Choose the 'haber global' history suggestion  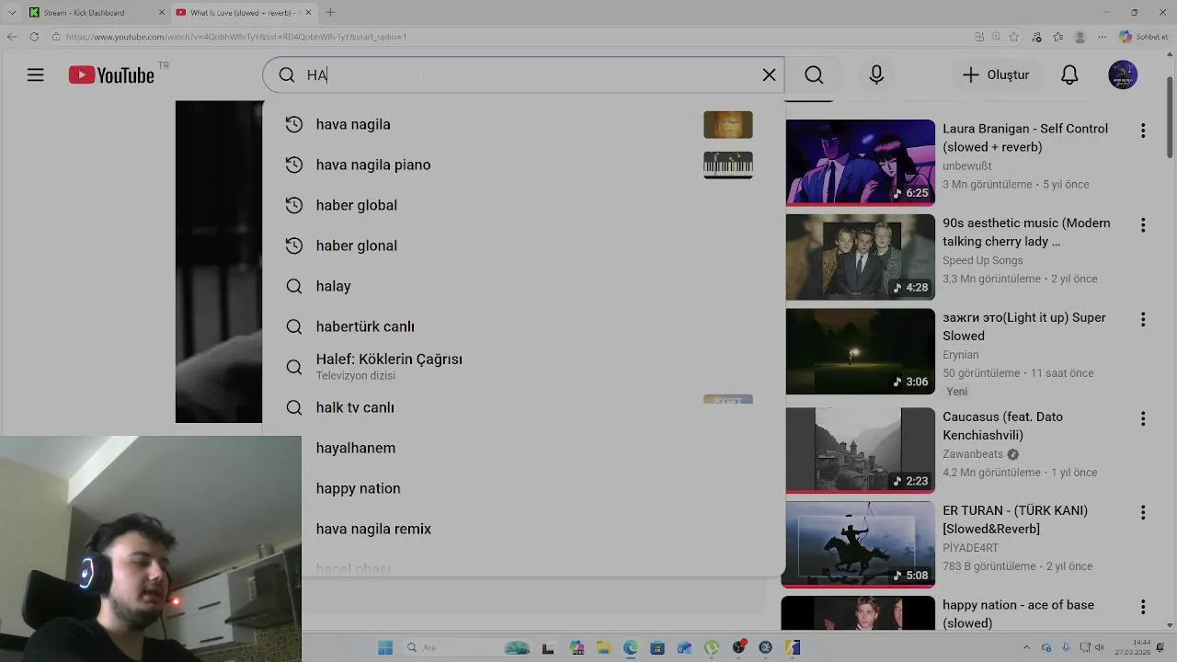click(x=524, y=205)
